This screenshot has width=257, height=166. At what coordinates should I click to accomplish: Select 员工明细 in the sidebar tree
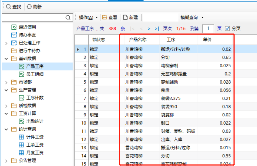35,74
